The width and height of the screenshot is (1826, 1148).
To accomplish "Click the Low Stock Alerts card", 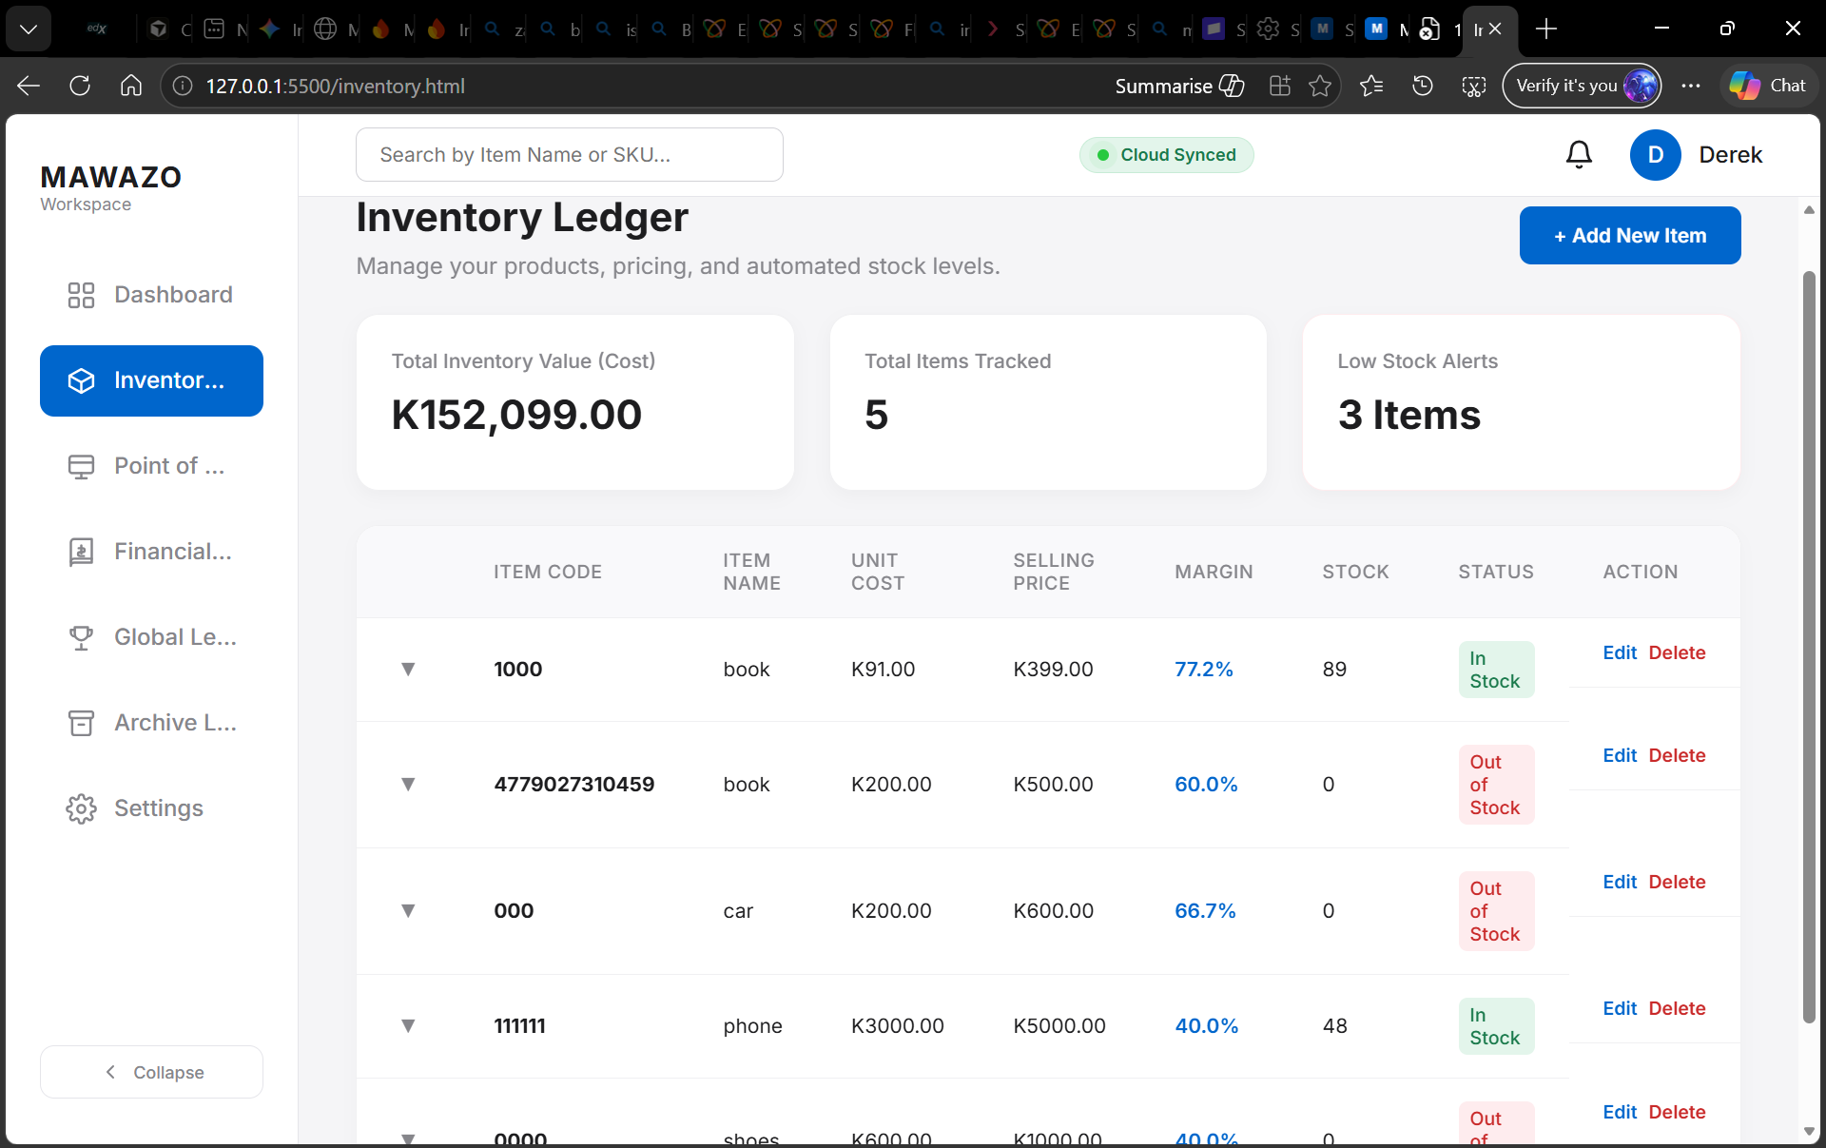I will click(x=1521, y=402).
